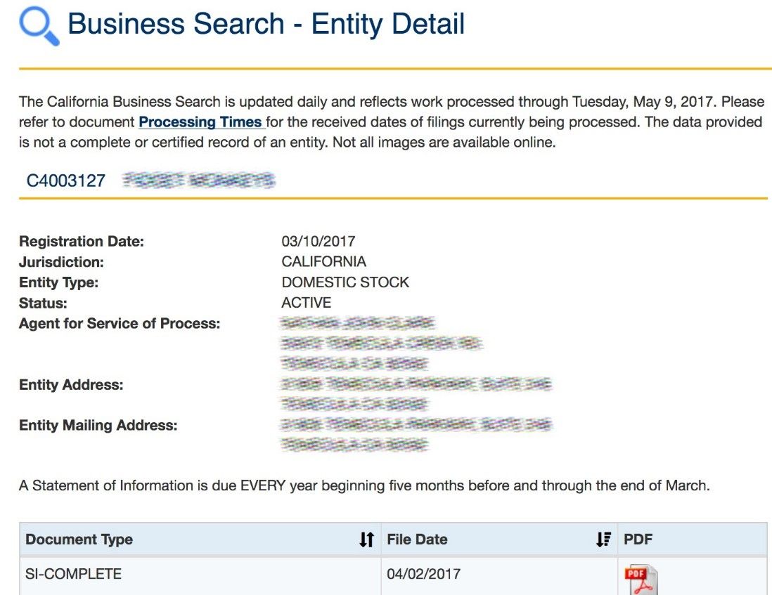Click the PDF column header
The image size is (772, 595).
pyautogui.click(x=638, y=540)
